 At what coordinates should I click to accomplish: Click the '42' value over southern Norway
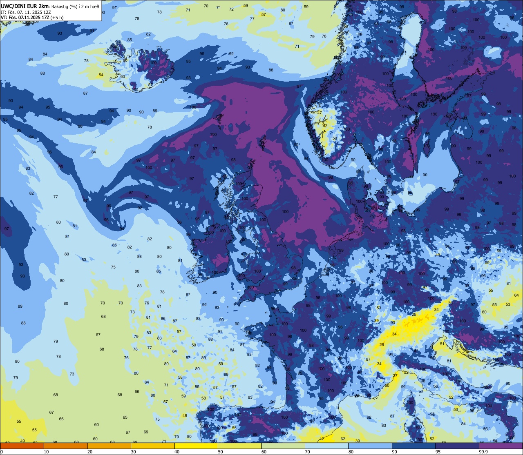[x=325, y=126]
